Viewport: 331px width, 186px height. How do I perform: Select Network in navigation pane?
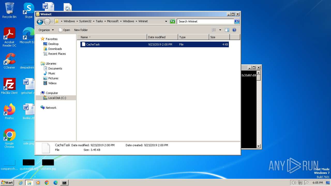51,108
